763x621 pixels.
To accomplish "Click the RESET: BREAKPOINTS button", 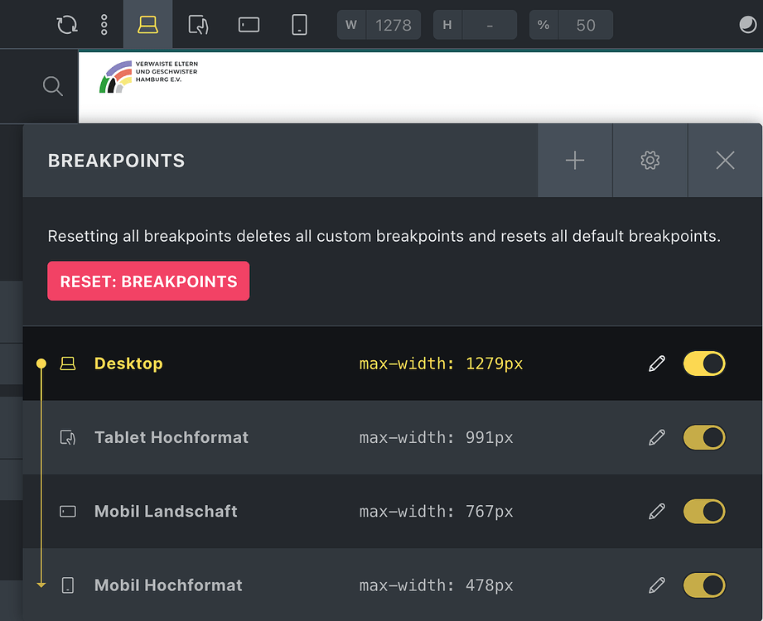I will point(148,281).
